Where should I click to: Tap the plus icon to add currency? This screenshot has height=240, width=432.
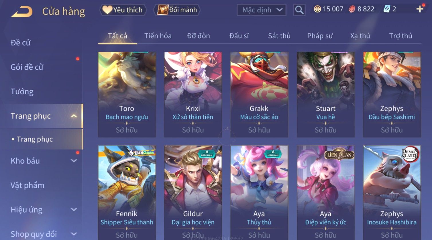(420, 9)
